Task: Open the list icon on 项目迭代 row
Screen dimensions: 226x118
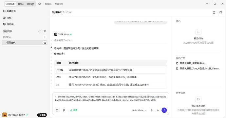Action: tap(45, 43)
